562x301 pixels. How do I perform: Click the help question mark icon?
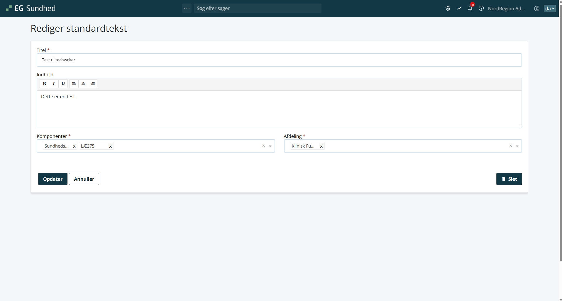[481, 9]
